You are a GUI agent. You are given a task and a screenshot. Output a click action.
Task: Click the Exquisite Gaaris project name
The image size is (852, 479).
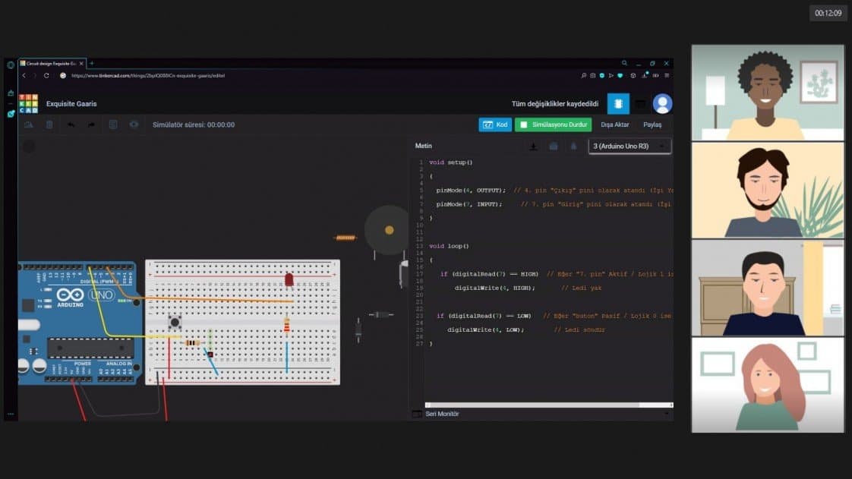click(x=71, y=104)
